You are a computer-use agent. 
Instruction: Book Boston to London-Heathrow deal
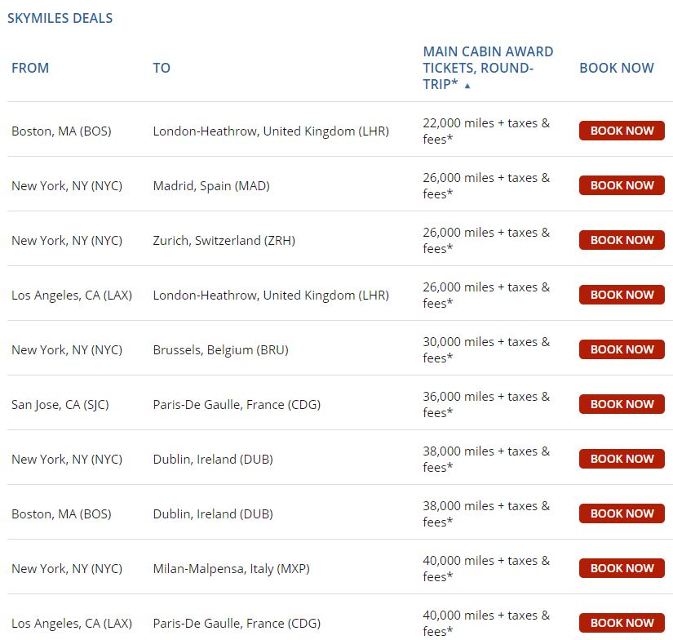click(622, 131)
